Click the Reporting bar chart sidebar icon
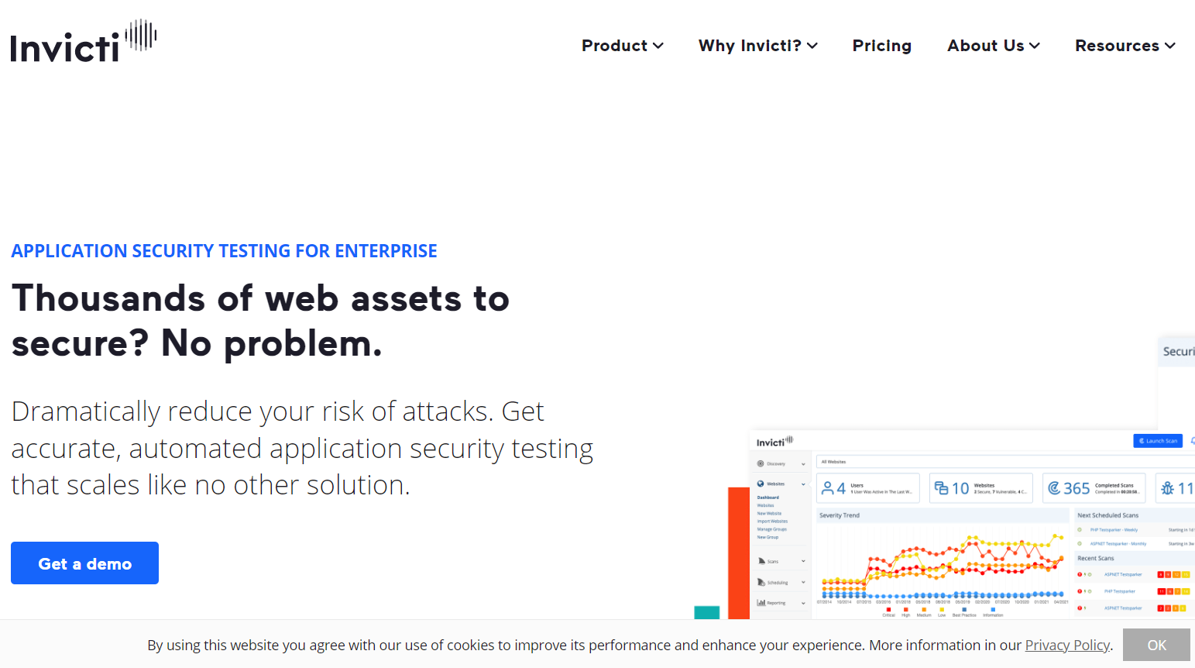The image size is (1195, 668). 761,602
